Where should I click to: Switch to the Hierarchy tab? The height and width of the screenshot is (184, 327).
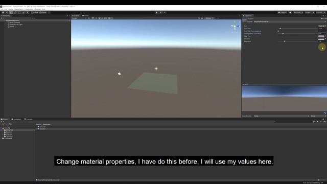pyautogui.click(x=6, y=16)
